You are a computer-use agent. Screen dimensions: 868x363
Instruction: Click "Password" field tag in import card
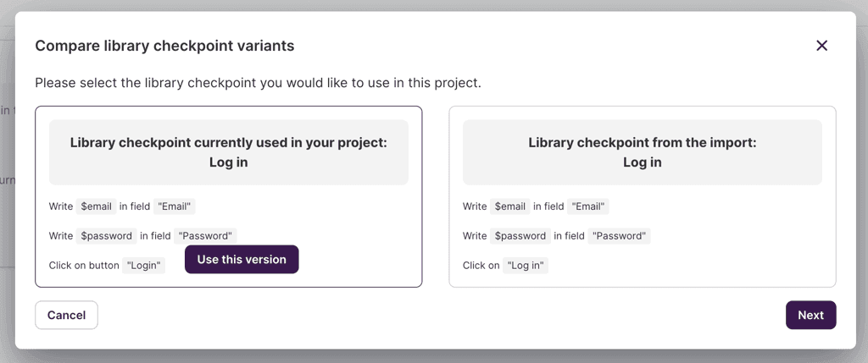pyautogui.click(x=620, y=236)
